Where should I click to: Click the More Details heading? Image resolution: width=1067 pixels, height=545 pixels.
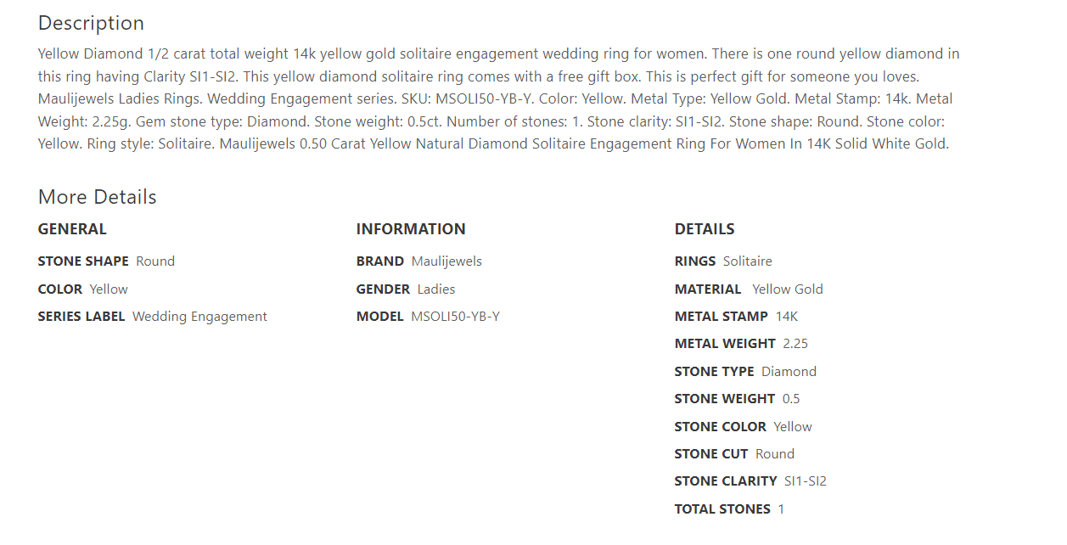click(98, 197)
